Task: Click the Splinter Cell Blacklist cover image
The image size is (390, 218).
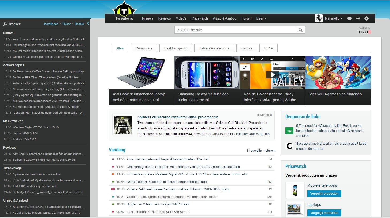Action: tap(123, 125)
